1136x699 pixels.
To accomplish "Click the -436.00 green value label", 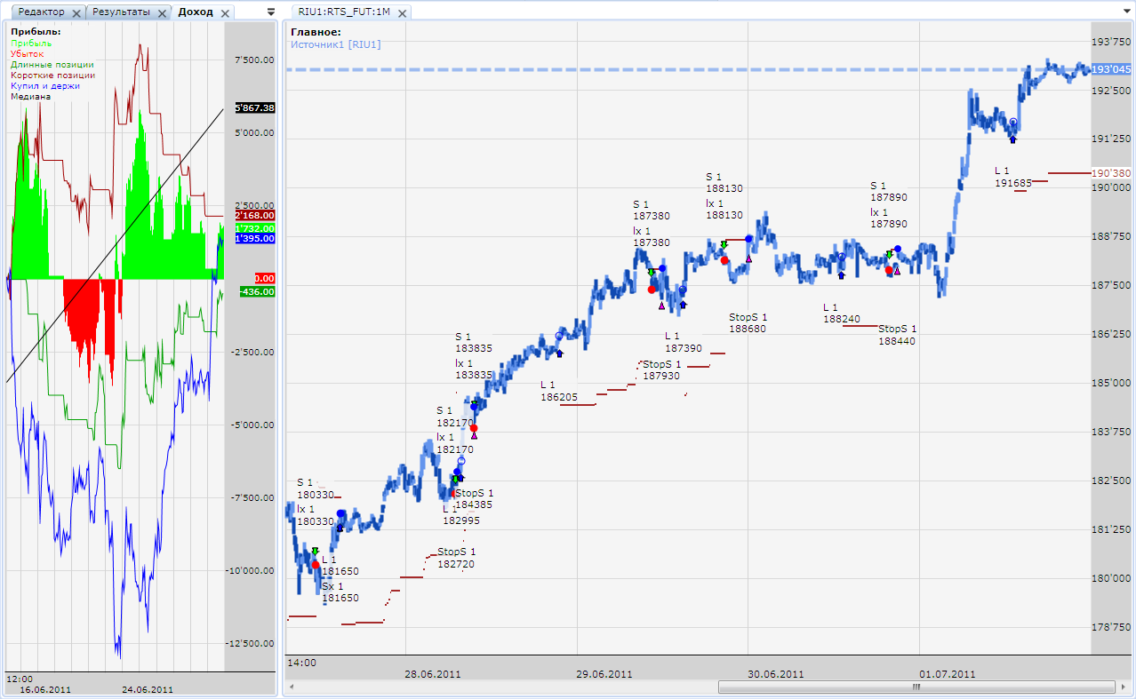I will pyautogui.click(x=257, y=291).
